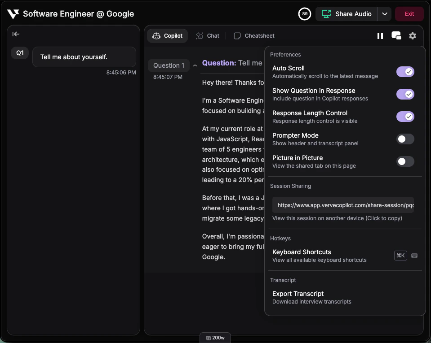This screenshot has height=343, width=431.
Task: Click the 89 credits progress circle
Action: [x=304, y=14]
